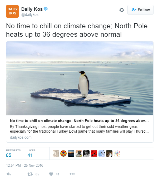Like the tweet with the heart icon
This screenshot has height=182, width=158.
pyautogui.click(x=51, y=174)
